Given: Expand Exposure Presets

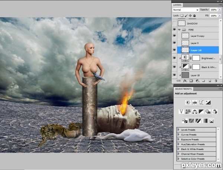Looking at the screenshot, I should click(x=178, y=139).
